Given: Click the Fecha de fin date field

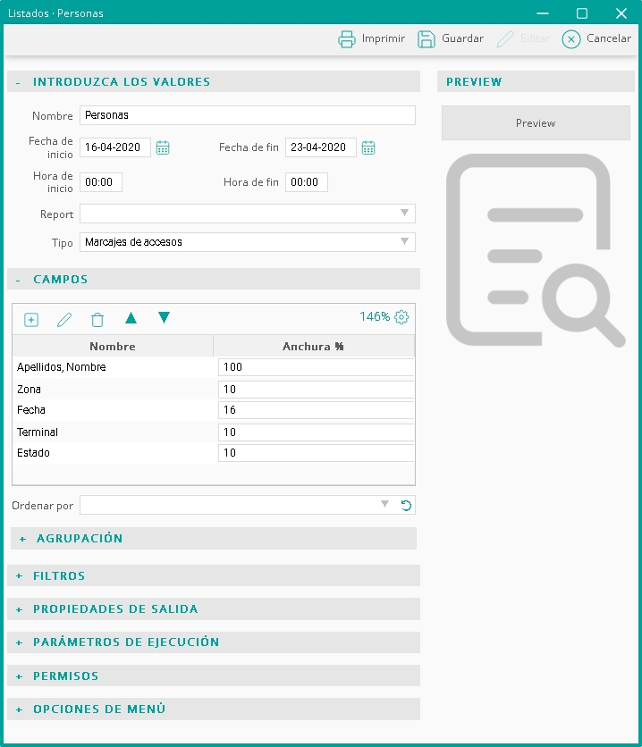Looking at the screenshot, I should click(x=321, y=147).
